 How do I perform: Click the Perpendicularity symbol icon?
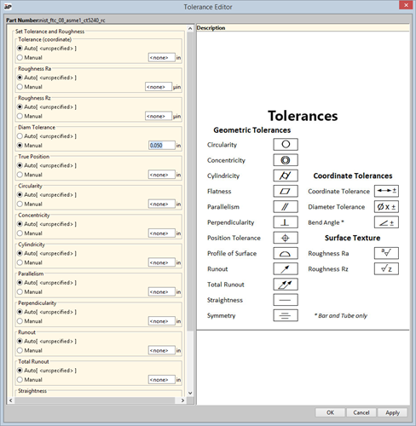[286, 222]
